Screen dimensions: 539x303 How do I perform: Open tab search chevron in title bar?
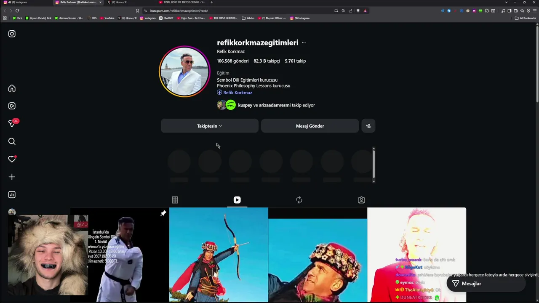[506, 2]
